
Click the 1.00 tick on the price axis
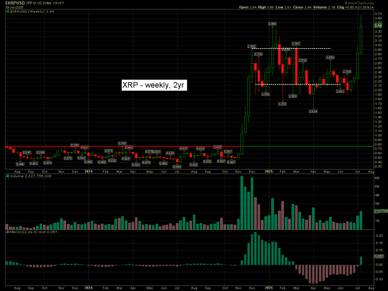pos(378,135)
